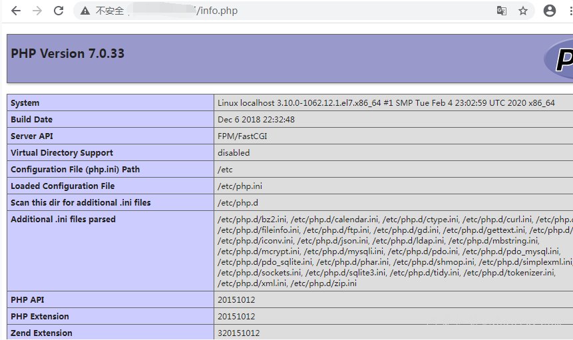Select 'Configuration File (php.ini) Path' label

click(x=75, y=170)
